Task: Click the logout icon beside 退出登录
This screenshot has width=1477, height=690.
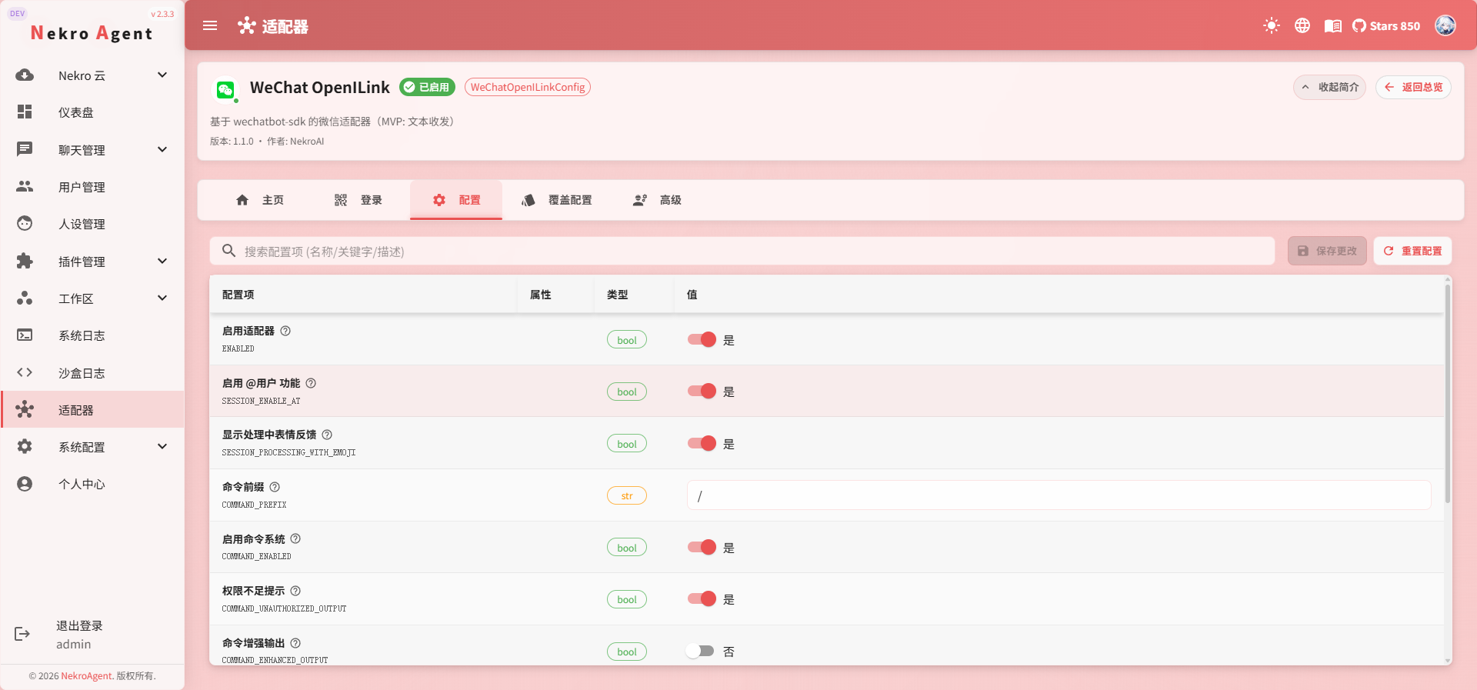Action: point(22,634)
